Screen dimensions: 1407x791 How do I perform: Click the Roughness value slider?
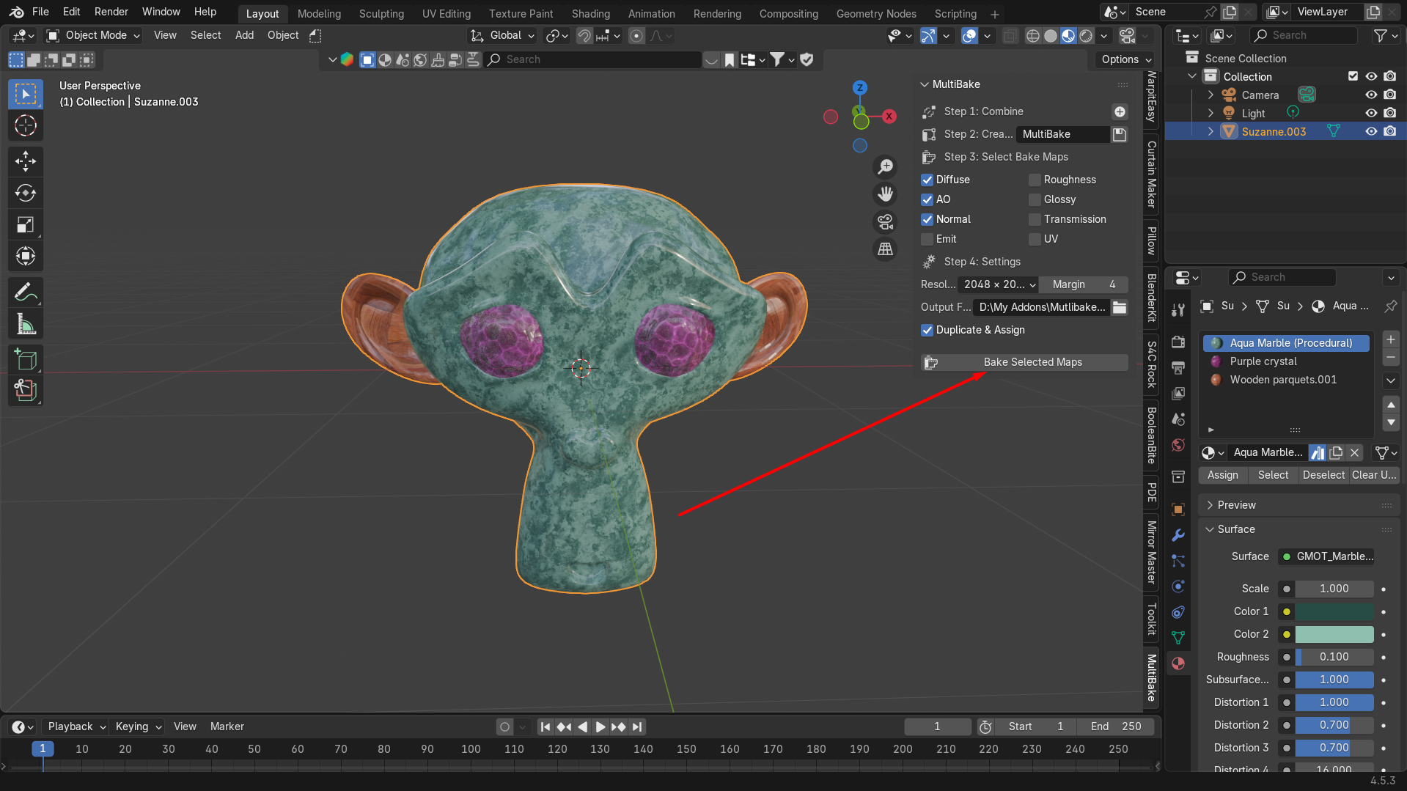[x=1334, y=657]
